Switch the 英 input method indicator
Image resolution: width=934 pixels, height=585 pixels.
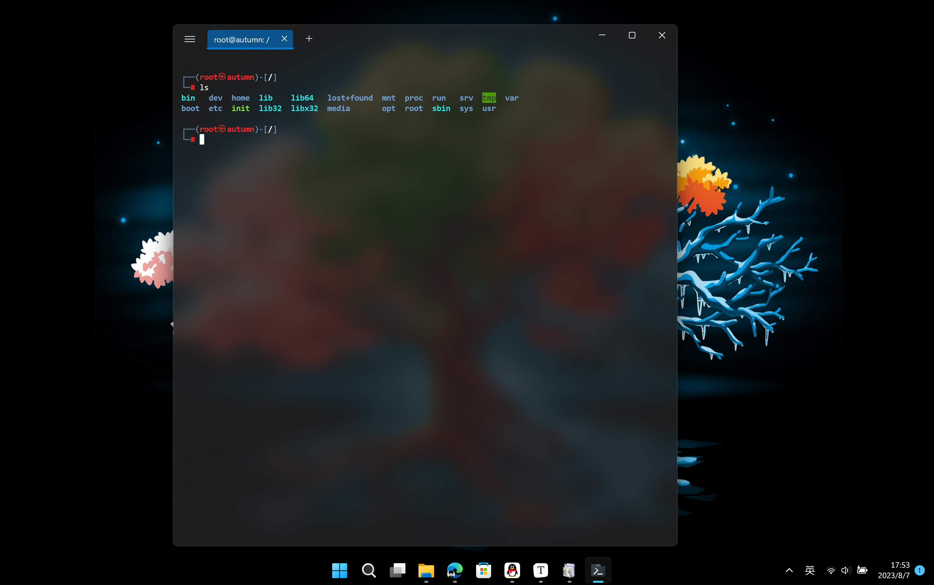810,570
